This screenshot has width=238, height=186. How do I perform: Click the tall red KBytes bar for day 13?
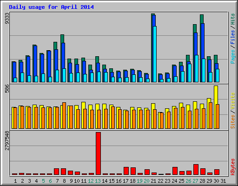(x=98, y=153)
